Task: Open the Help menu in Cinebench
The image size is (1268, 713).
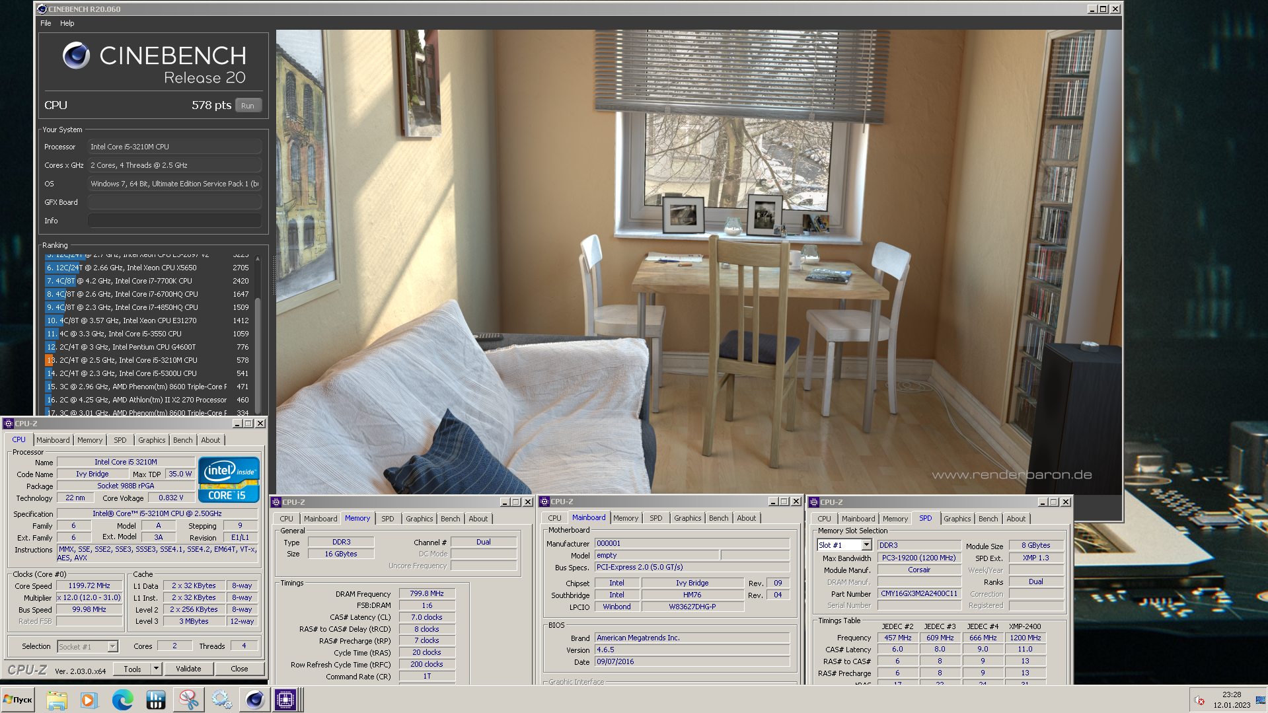Action: tap(67, 23)
